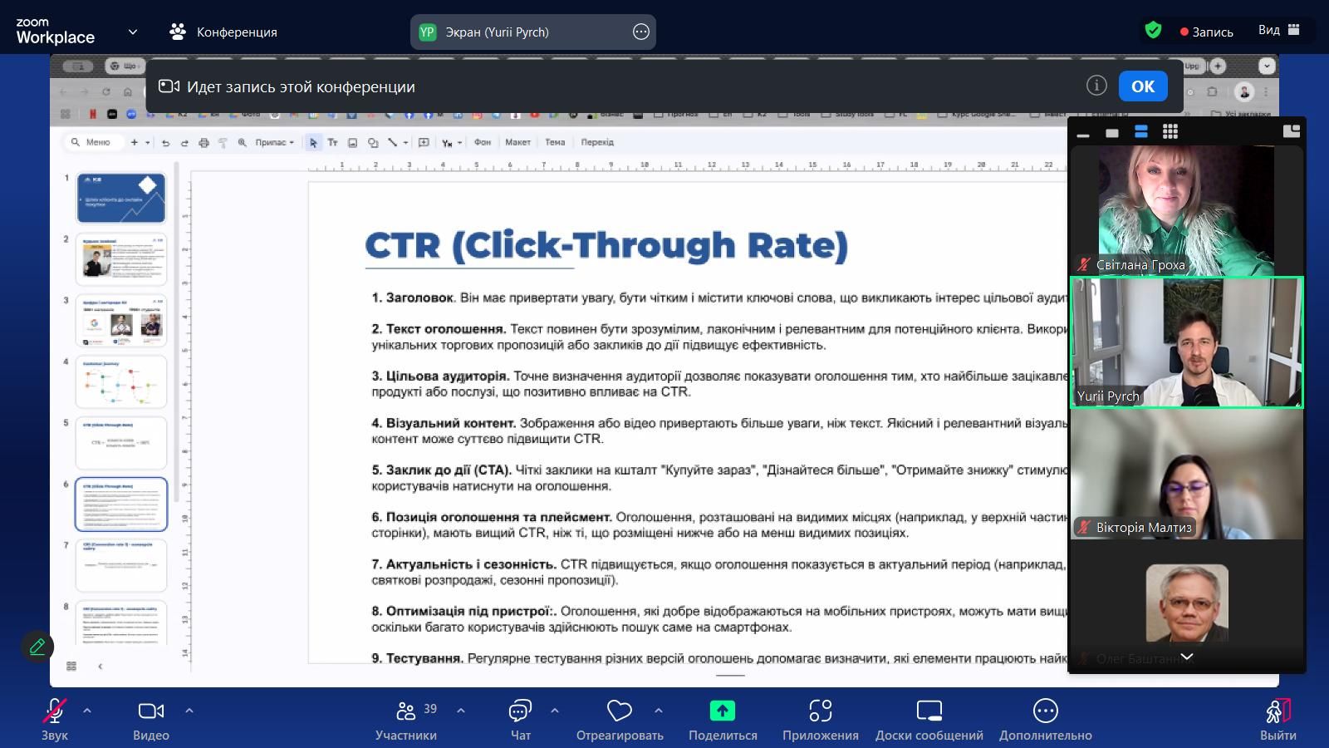This screenshot has width=1329, height=748.
Task: Click the green Поделиться share screen button
Action: (x=723, y=719)
